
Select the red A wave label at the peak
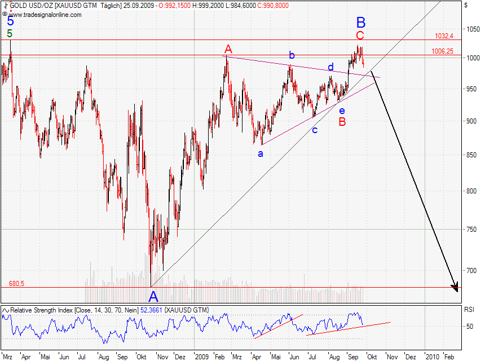point(228,49)
